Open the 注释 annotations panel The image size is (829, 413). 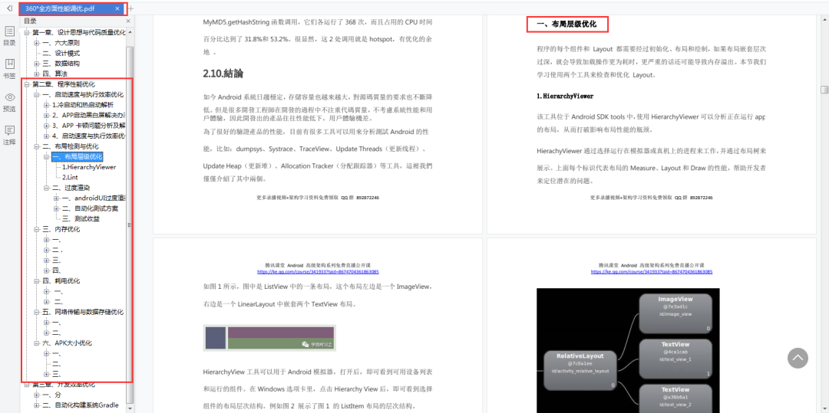tap(9, 135)
